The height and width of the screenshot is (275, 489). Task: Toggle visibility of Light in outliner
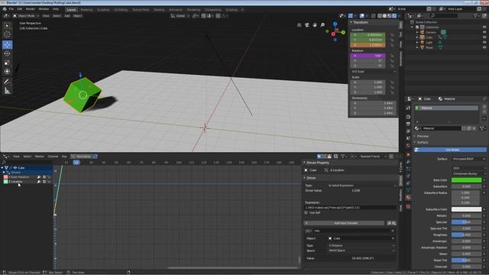(484, 42)
